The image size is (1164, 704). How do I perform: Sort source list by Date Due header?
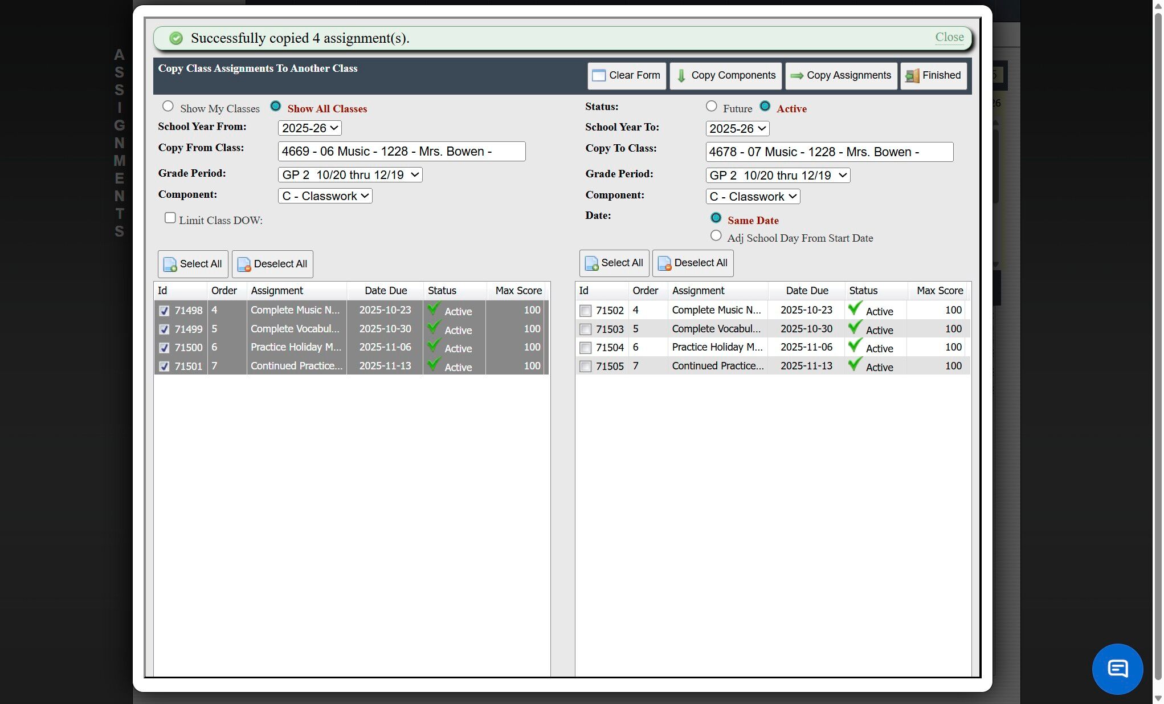coord(385,291)
